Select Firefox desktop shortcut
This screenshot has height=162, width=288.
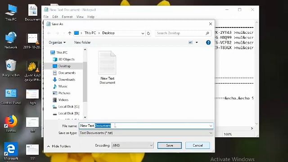point(11,124)
